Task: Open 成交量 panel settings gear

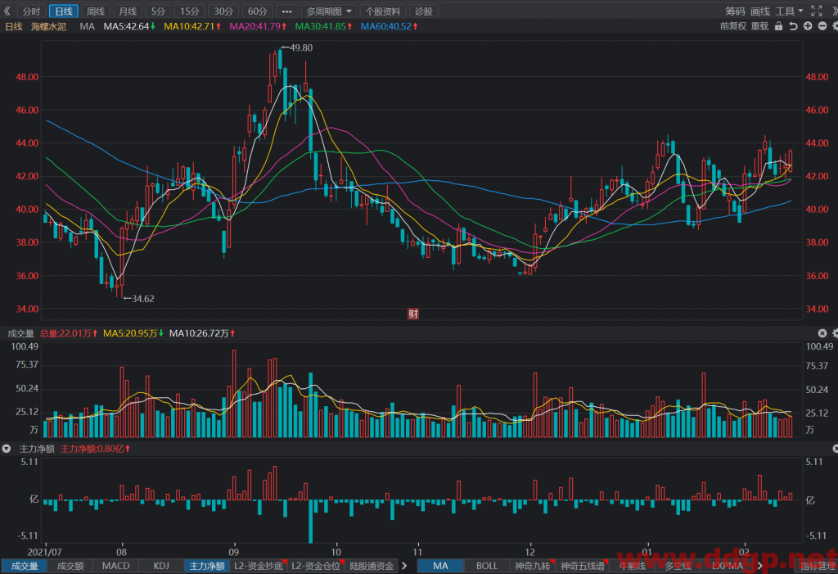Action: (x=835, y=333)
